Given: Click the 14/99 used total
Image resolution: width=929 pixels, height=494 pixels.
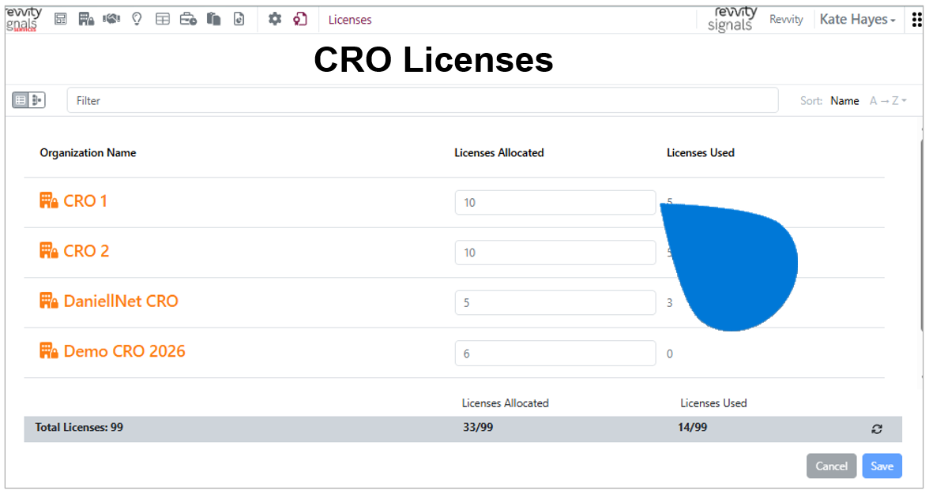Looking at the screenshot, I should click(692, 427).
